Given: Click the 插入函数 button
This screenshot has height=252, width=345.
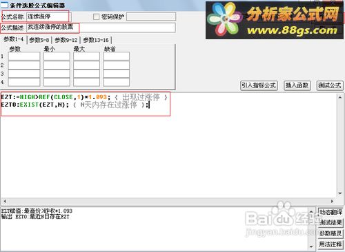Looking at the screenshot, I should click(297, 85).
